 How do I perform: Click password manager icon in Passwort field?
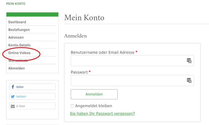189,80
